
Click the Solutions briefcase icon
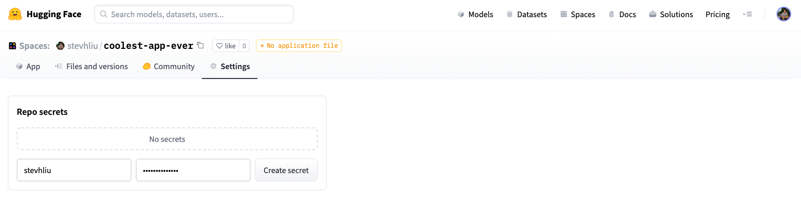(x=652, y=15)
